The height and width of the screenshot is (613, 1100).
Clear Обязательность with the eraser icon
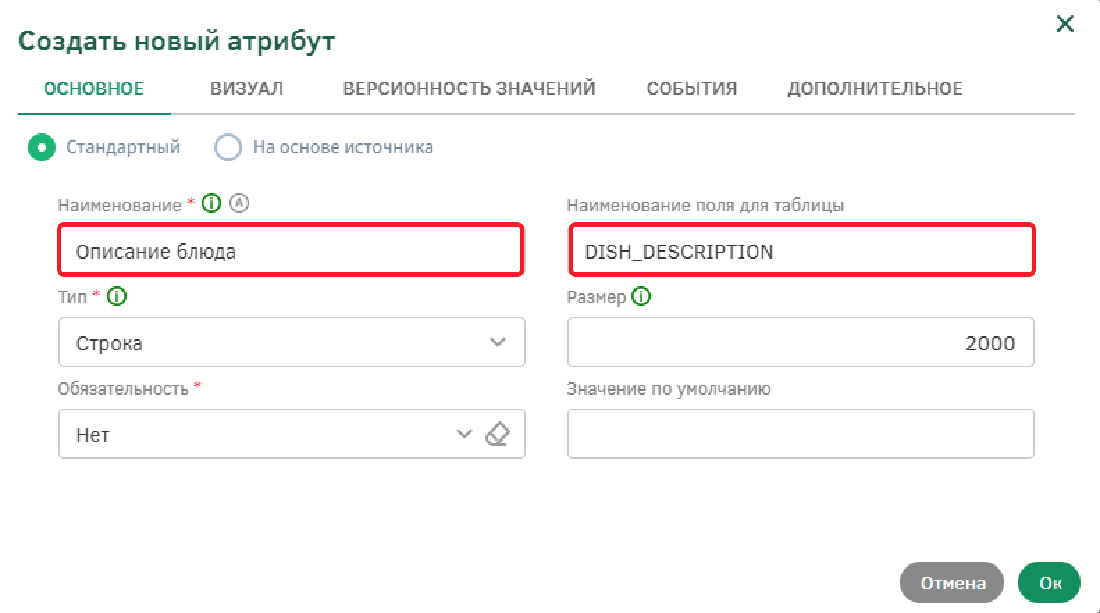[x=498, y=434]
